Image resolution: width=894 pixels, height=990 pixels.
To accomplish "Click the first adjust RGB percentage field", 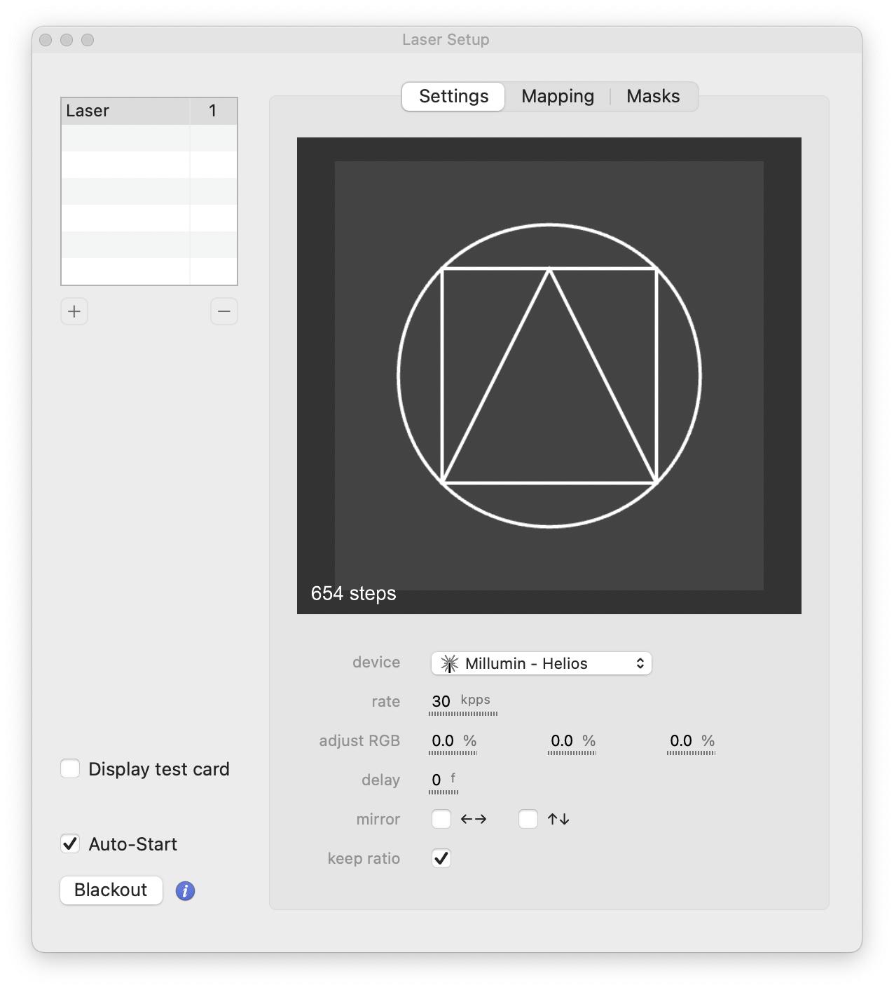I will [453, 741].
